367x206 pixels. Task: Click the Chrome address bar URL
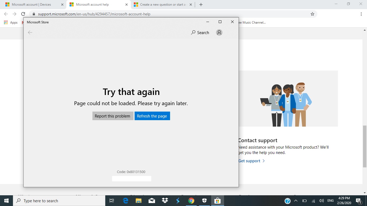coord(94,14)
